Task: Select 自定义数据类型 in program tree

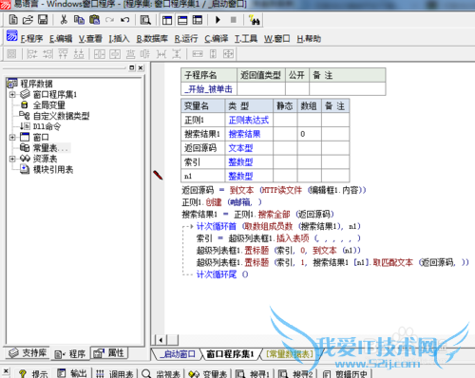Action: click(x=61, y=116)
